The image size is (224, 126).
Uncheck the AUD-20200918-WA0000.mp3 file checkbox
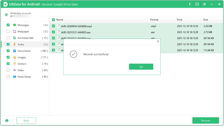(x=53, y=26)
